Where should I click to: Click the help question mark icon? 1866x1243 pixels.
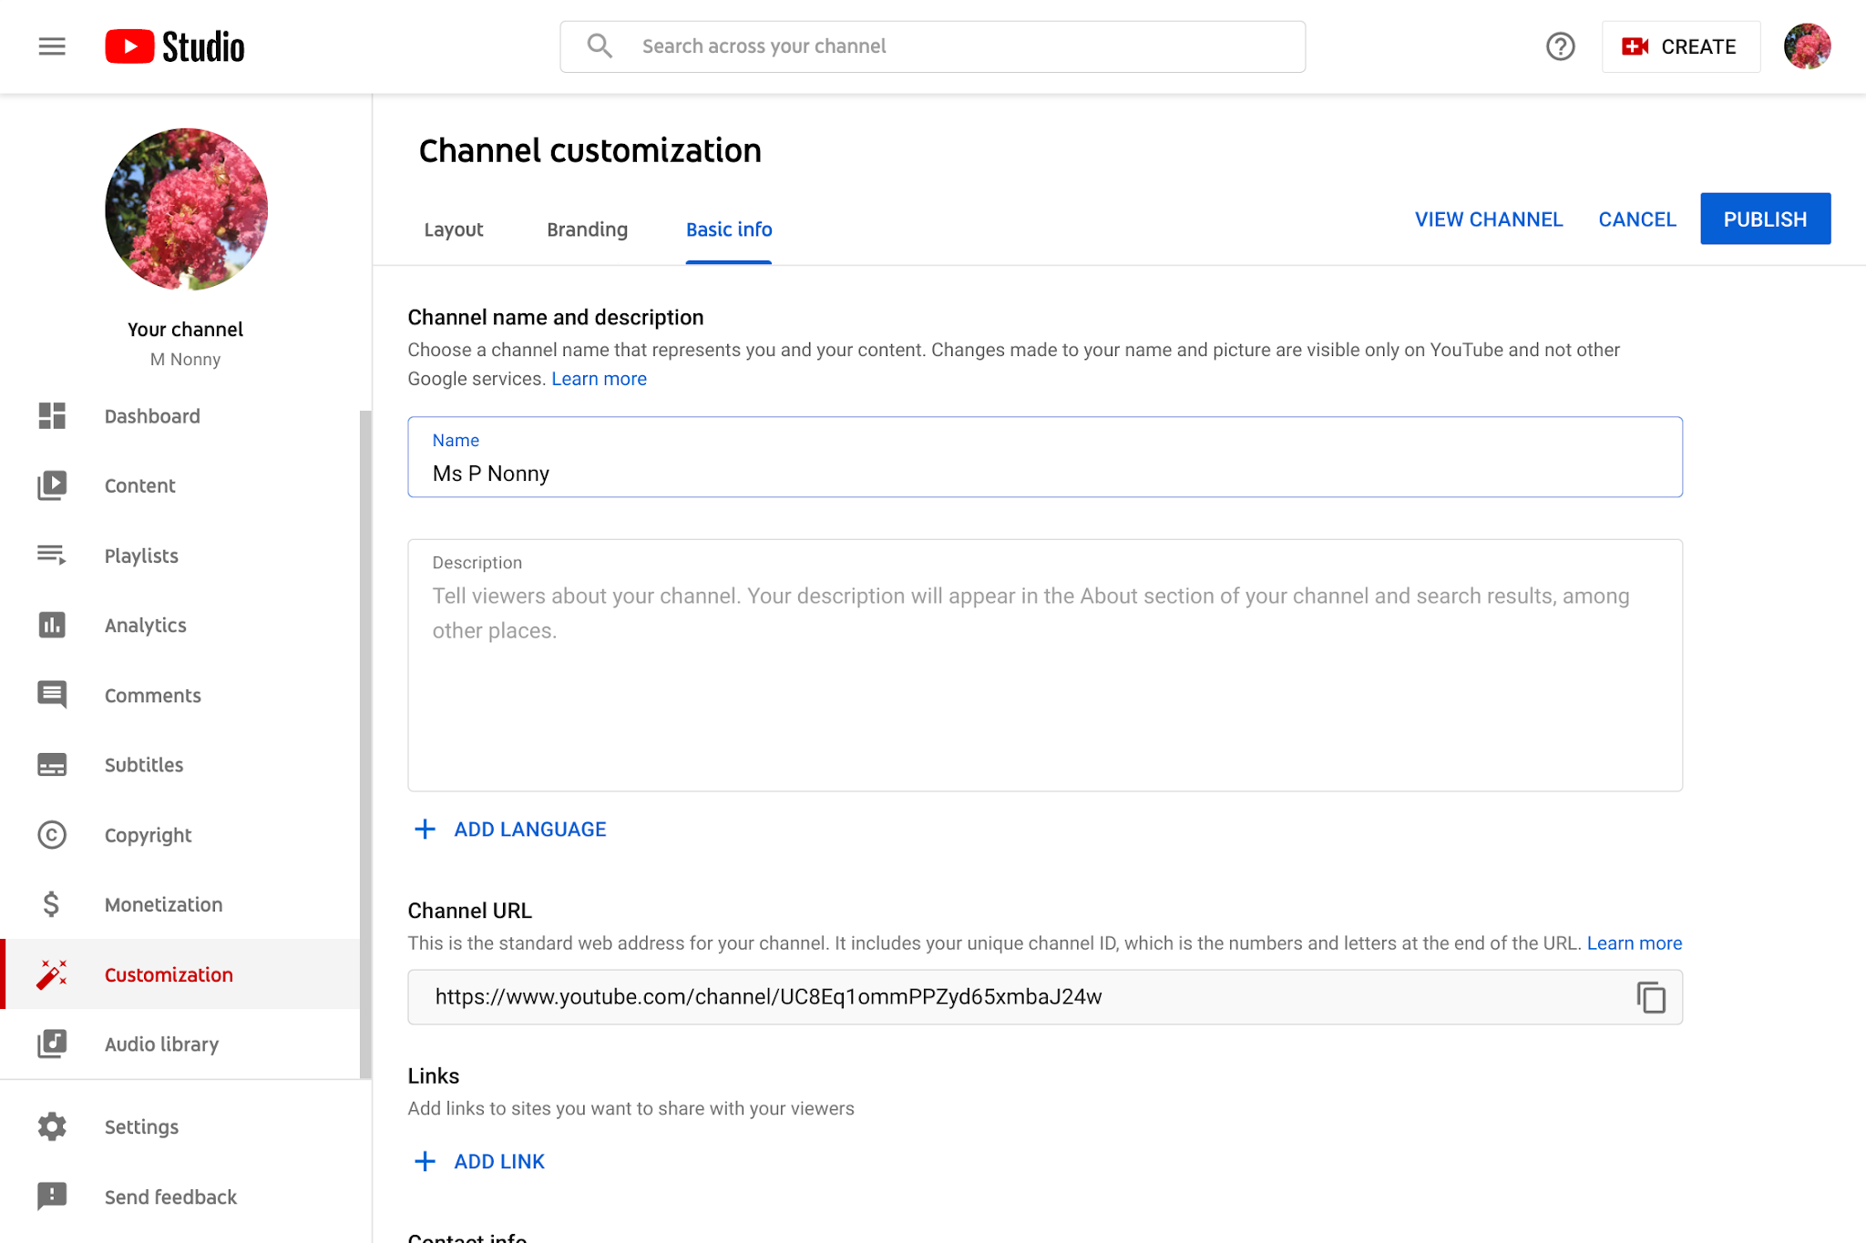1560,46
